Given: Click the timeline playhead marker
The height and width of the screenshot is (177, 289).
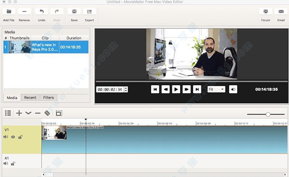Looking at the screenshot, I should 86,120.
